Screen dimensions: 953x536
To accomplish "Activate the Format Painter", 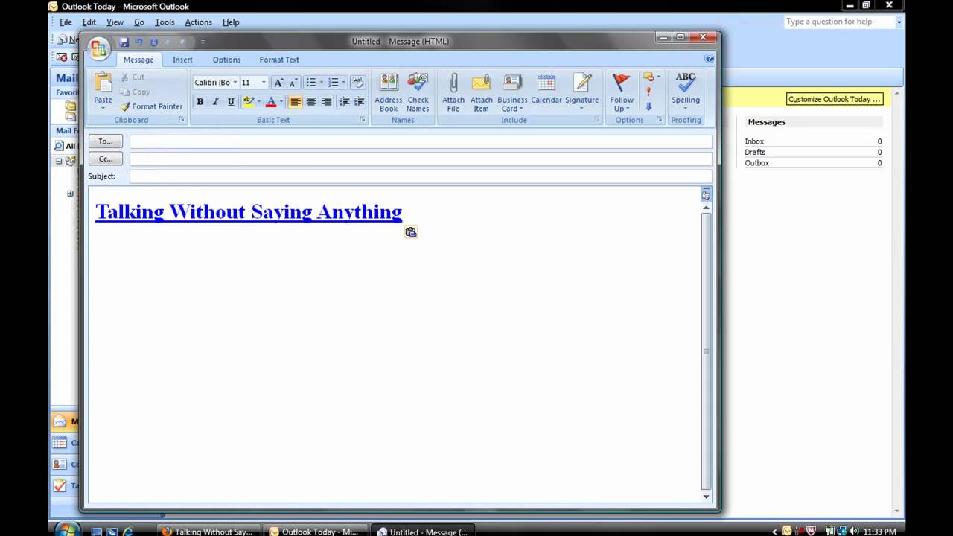I will pyautogui.click(x=151, y=106).
